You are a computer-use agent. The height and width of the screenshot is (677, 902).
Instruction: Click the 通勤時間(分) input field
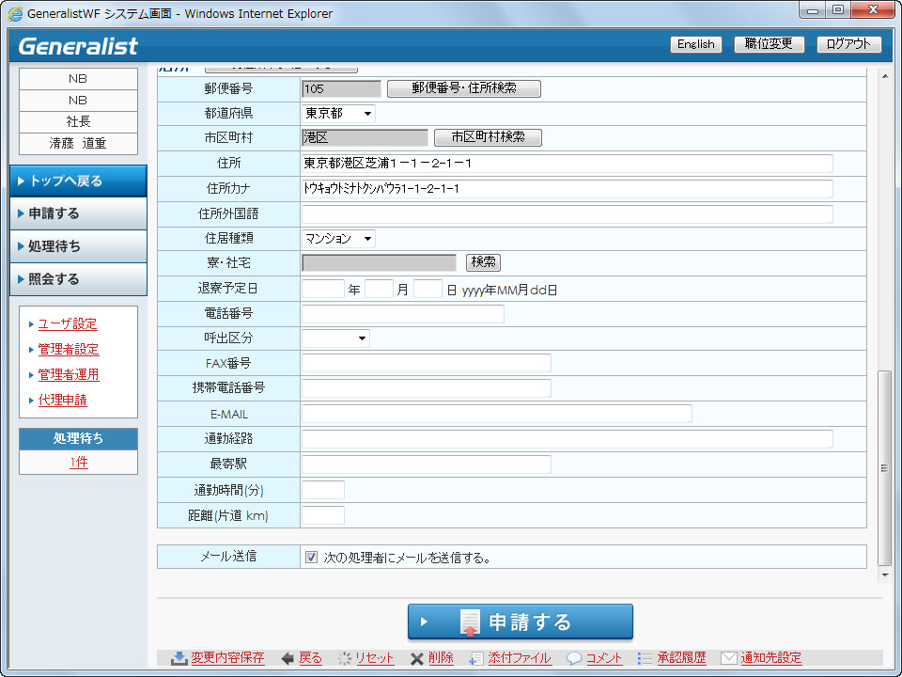pyautogui.click(x=323, y=490)
